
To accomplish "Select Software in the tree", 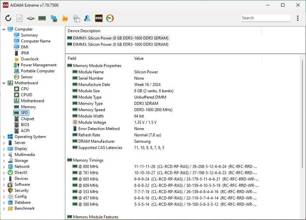I will click(22, 184).
